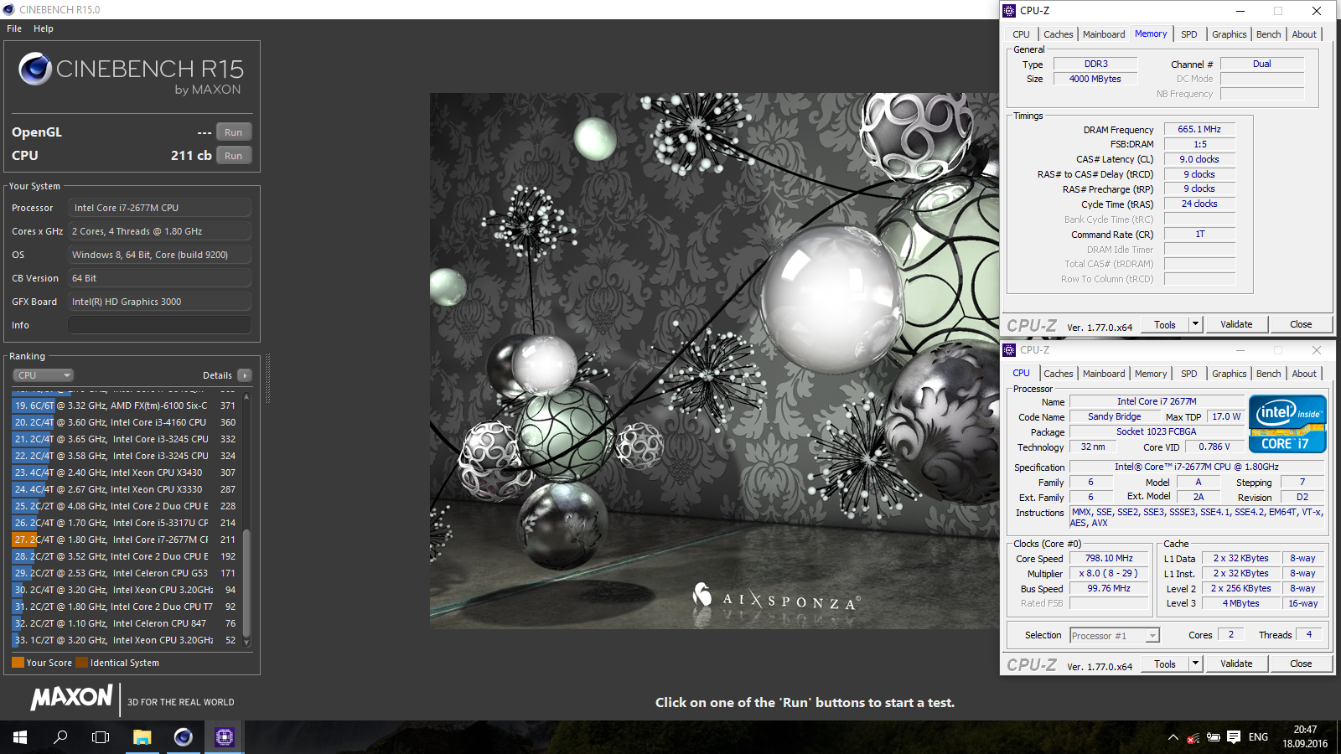Click Validate in lower CPU-Z window

click(1236, 664)
